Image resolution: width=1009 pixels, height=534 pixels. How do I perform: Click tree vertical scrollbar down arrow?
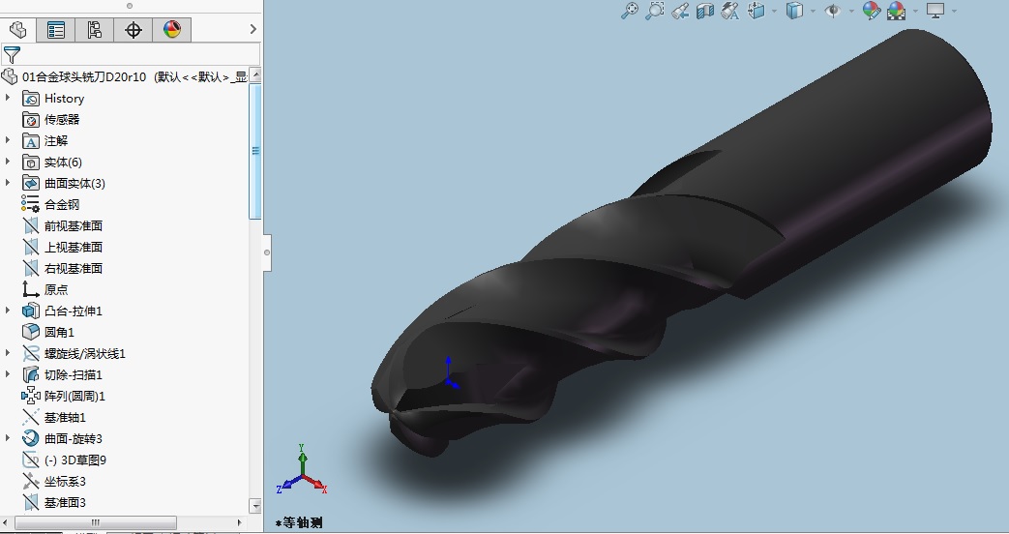pos(255,506)
